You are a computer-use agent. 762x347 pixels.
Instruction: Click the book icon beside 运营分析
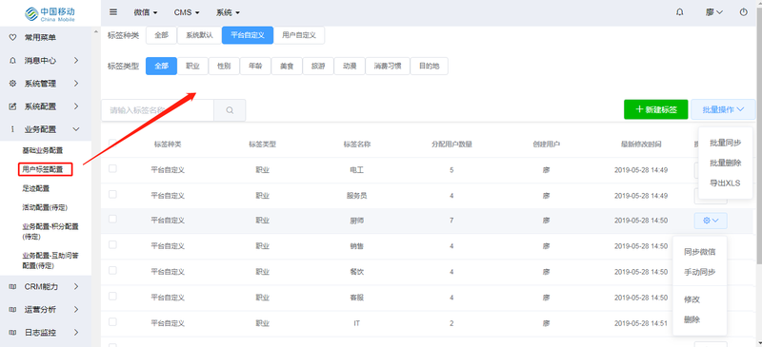point(13,310)
